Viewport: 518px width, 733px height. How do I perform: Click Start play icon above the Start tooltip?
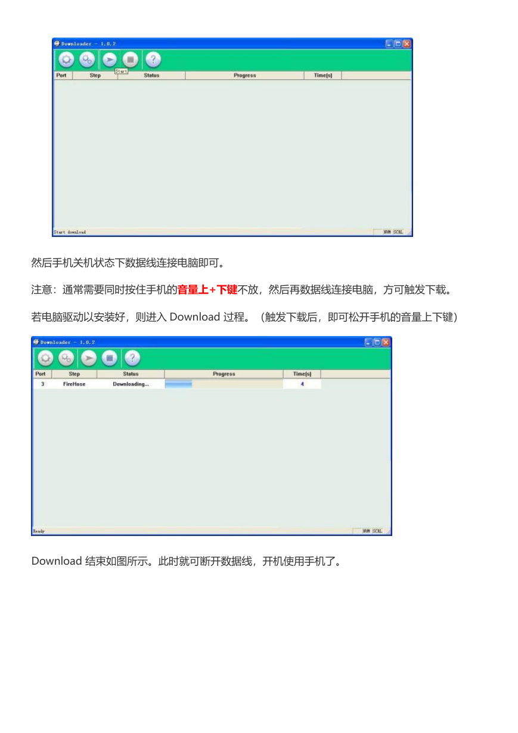point(109,60)
